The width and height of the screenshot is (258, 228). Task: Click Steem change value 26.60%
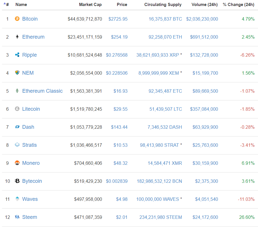pyautogui.click(x=247, y=217)
